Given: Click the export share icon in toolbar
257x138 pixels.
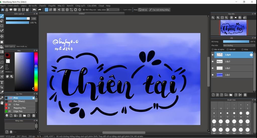Looking at the screenshot, I should click(7, 10).
